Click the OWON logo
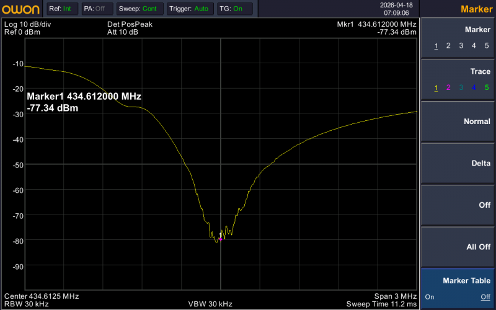Viewport: 496px width, 310px height. (22, 9)
